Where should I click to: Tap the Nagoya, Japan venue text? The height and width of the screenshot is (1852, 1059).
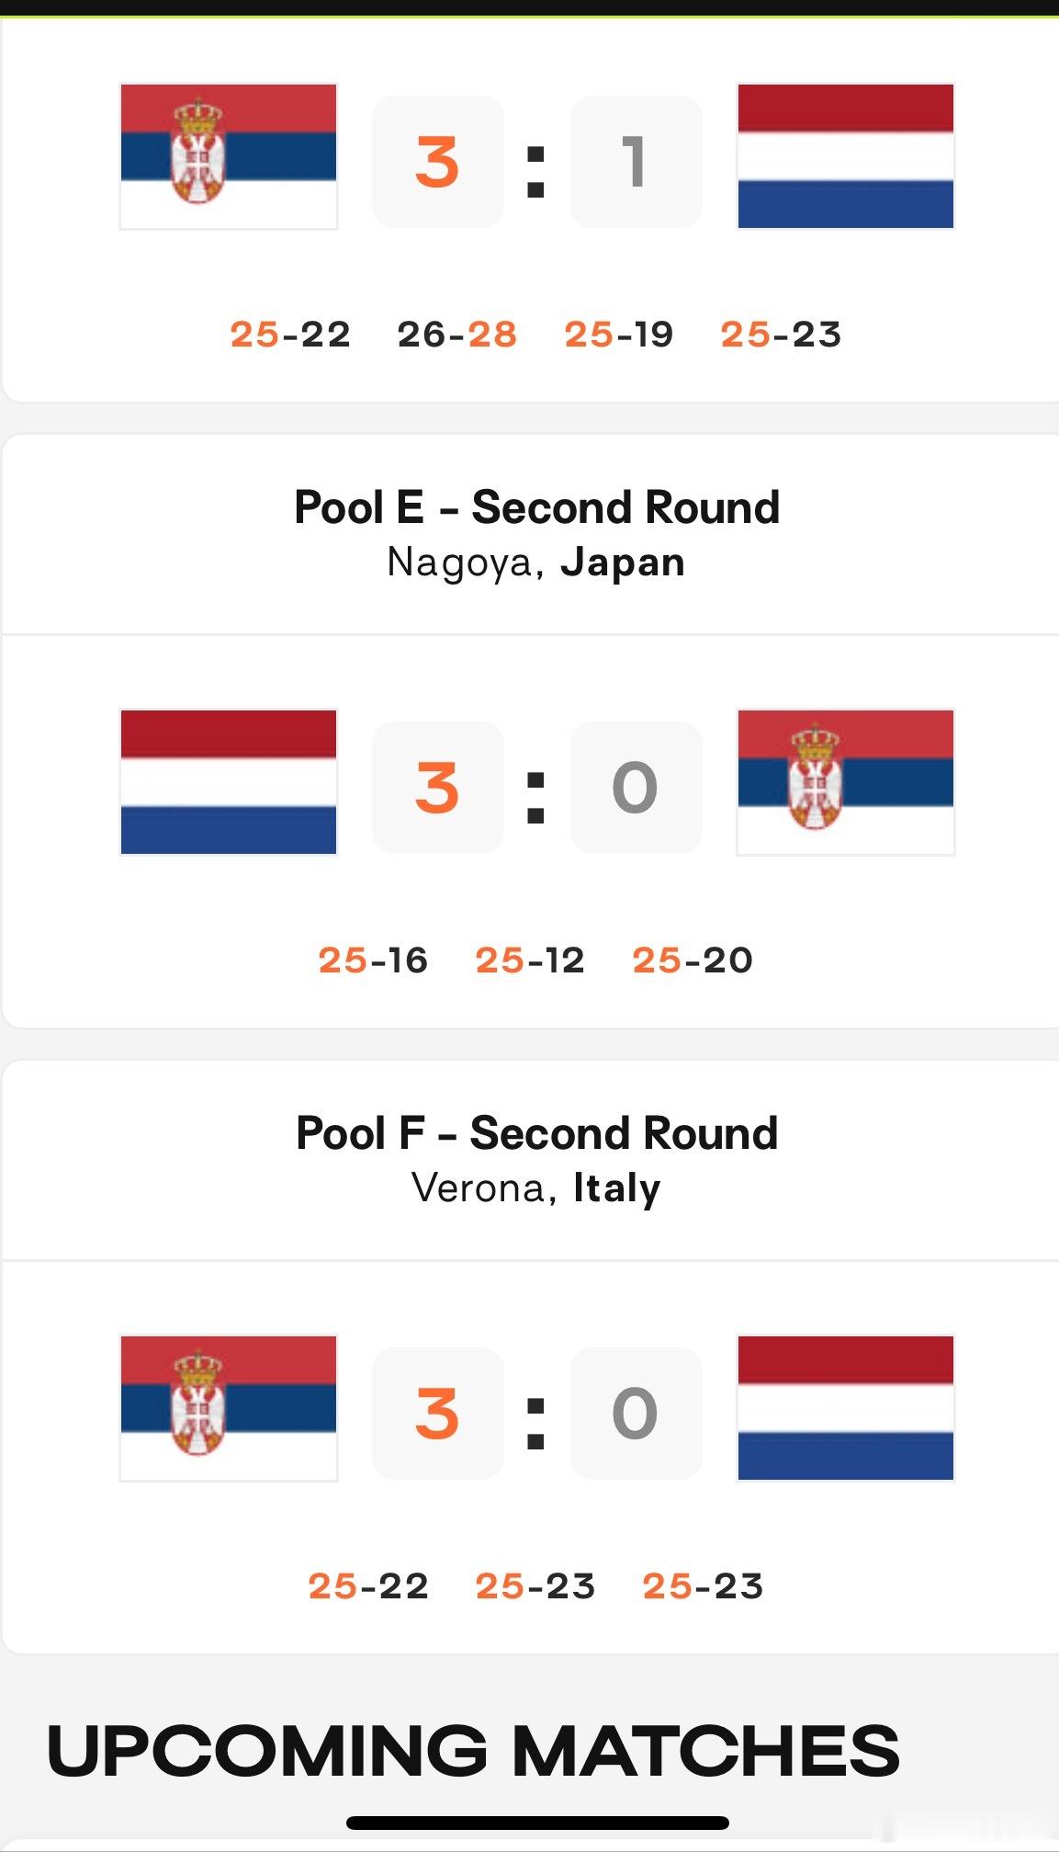536,562
